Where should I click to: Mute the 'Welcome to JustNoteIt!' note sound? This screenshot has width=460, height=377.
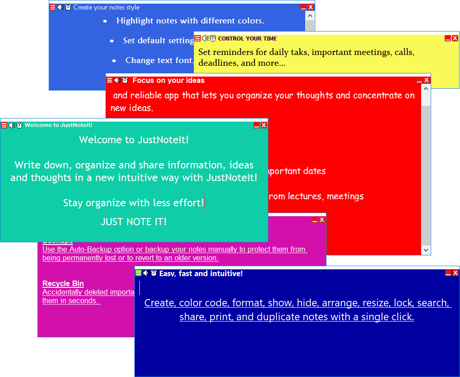coord(11,125)
